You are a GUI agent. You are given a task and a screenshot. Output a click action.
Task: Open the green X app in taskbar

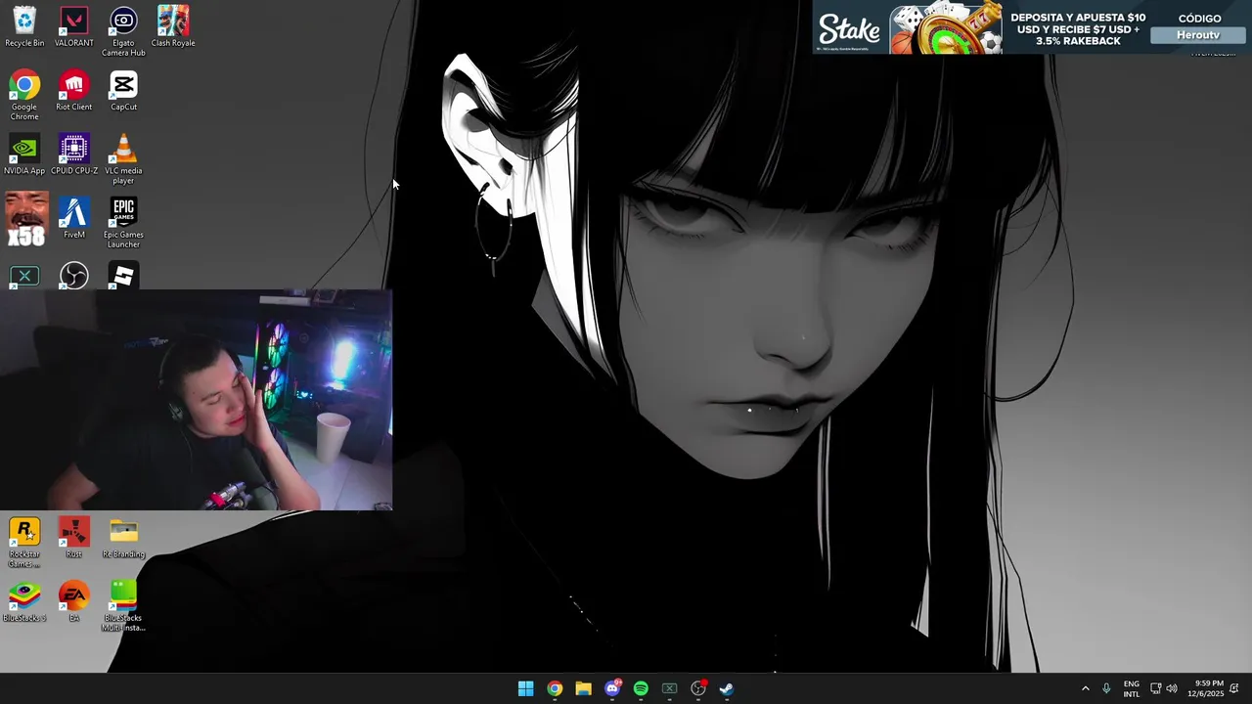click(669, 688)
